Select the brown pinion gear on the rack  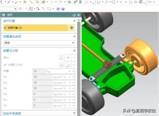pyautogui.click(x=108, y=64)
